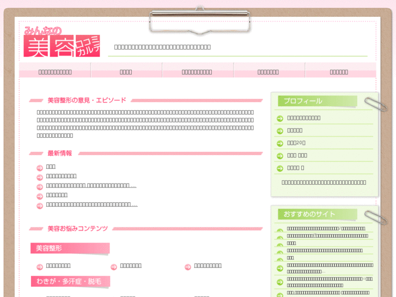Click the pink arrow beside the fourth 最新情報 link
The height and width of the screenshot is (297, 396).
point(40,196)
